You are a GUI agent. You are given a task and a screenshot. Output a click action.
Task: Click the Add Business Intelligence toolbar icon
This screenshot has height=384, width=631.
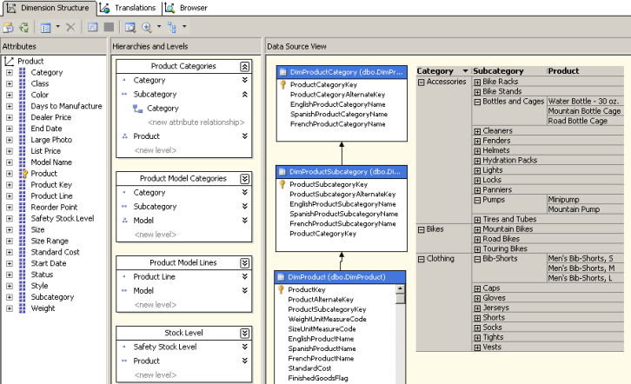coord(9,27)
